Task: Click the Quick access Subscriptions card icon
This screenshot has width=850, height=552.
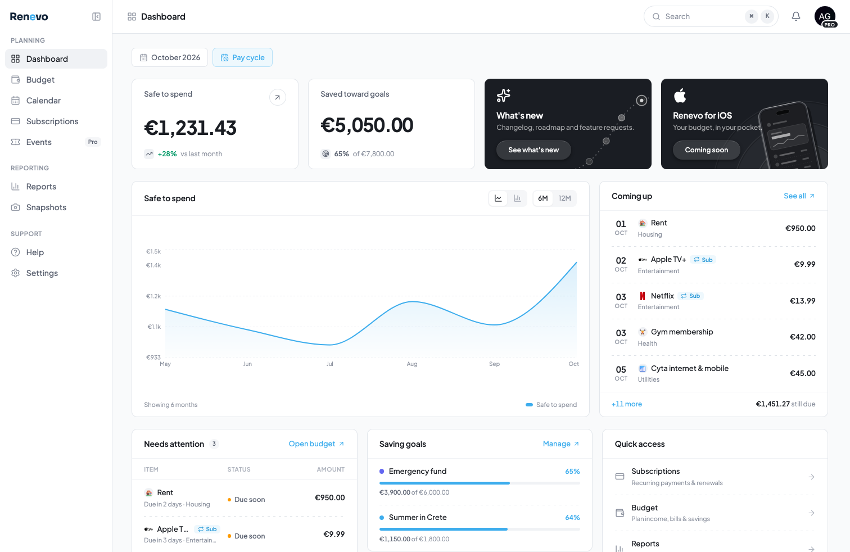Action: 620,477
